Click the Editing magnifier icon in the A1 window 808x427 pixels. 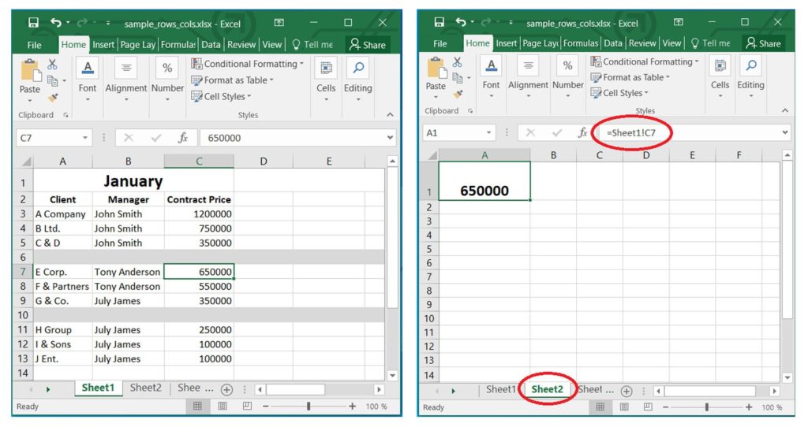coord(750,66)
